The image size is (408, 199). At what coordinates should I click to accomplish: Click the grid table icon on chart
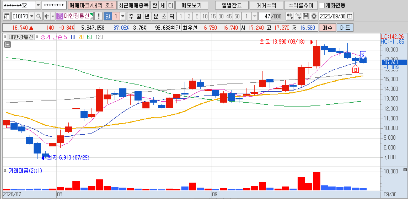[x=8, y=44]
